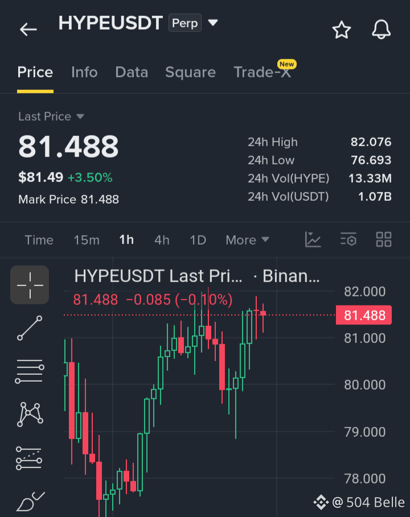Open price alerts via bell icon

382,30
